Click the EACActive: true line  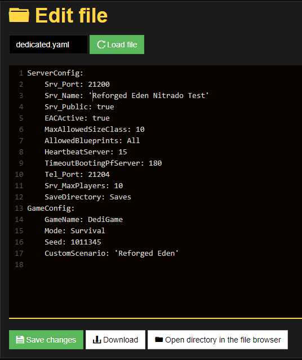pos(77,118)
